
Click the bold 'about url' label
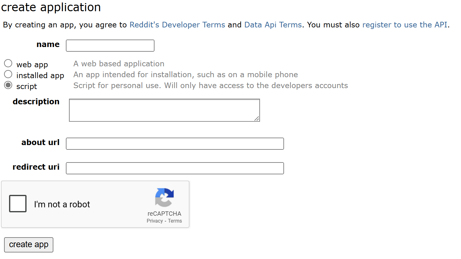coord(40,143)
